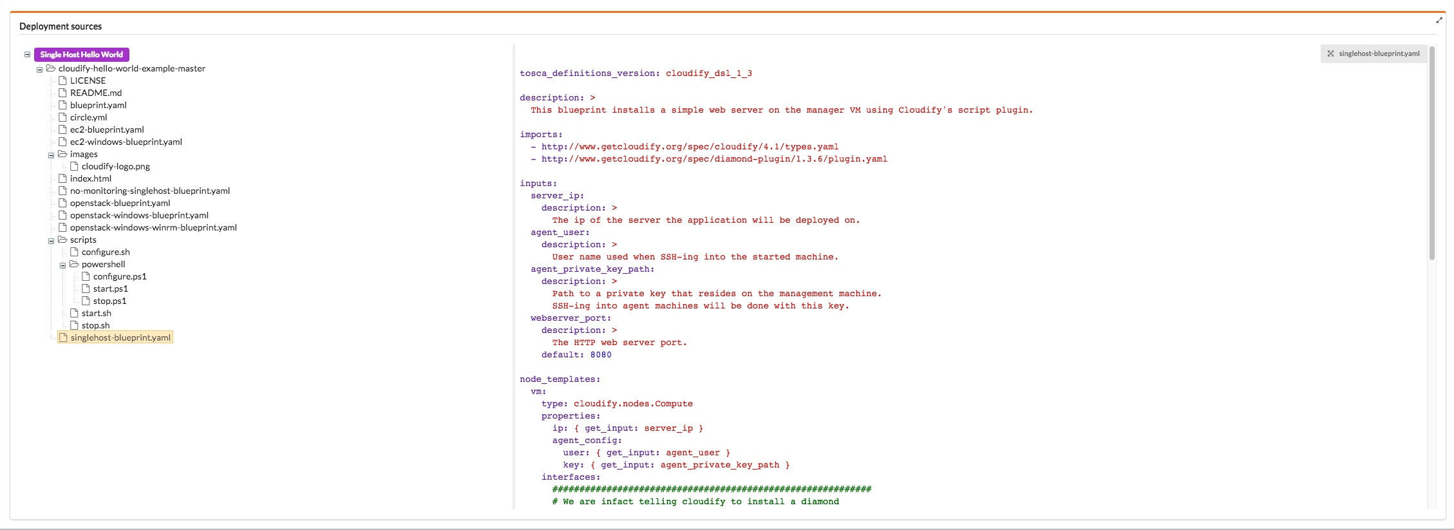Select highlighted singlehost-blueprint.yaml file
1454x530 pixels.
point(115,337)
